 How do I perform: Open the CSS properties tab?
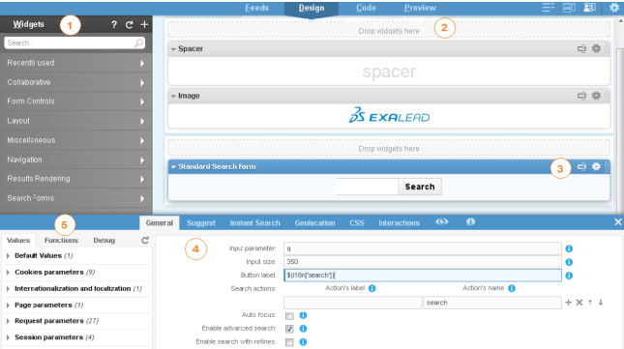click(x=357, y=223)
